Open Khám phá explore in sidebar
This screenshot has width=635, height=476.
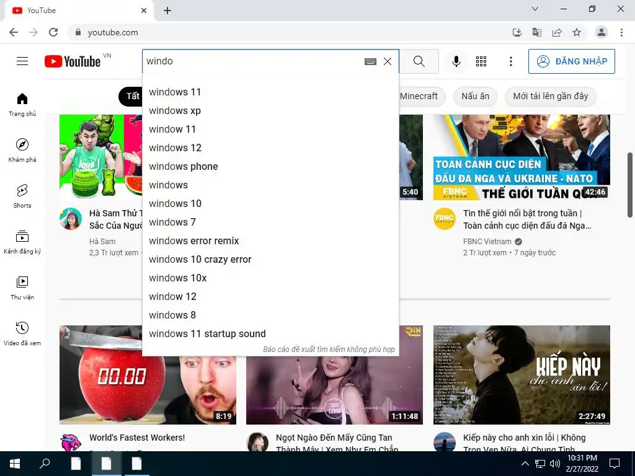[22, 151]
